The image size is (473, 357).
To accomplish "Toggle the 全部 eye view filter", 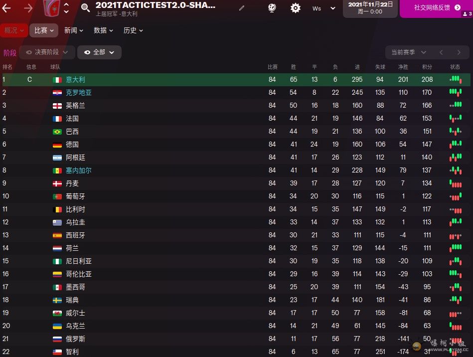I will tap(99, 52).
